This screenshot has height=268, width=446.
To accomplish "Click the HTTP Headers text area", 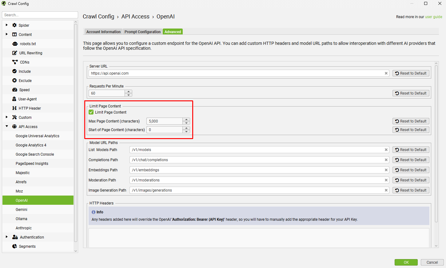I will 259,238.
